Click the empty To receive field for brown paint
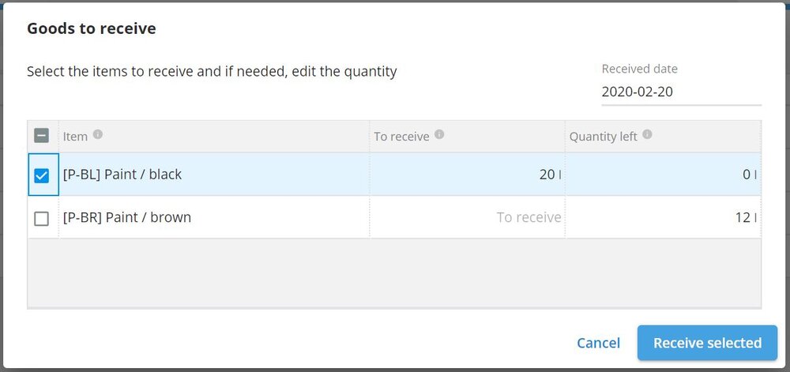Image resolution: width=790 pixels, height=372 pixels. click(467, 217)
